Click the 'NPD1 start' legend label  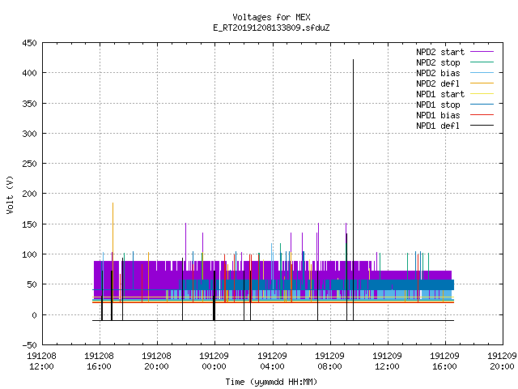point(440,94)
